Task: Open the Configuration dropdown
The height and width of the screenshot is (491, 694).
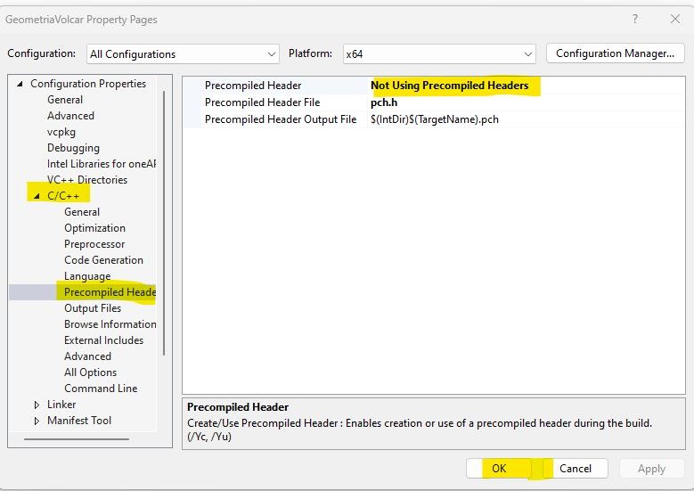Action: (x=183, y=54)
